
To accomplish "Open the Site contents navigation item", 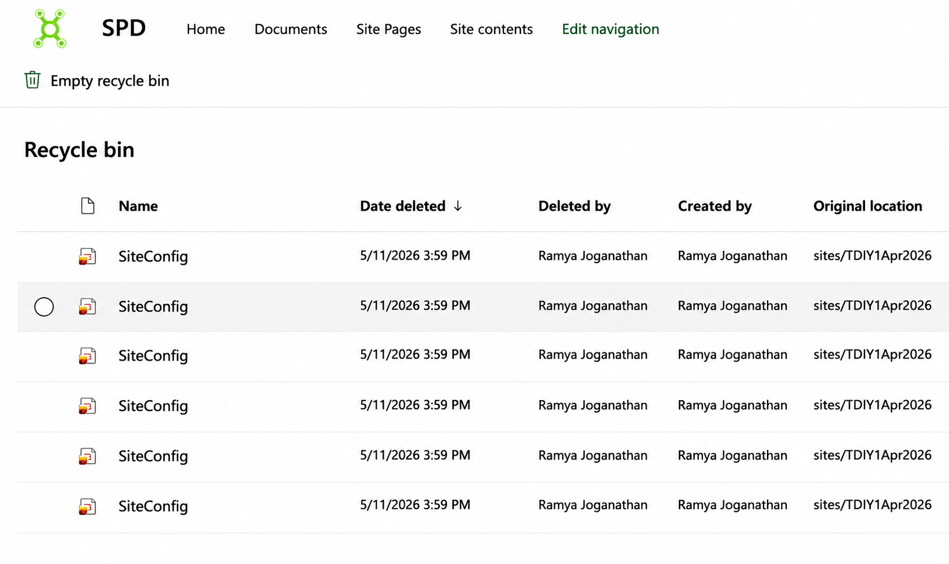I will 491,29.
